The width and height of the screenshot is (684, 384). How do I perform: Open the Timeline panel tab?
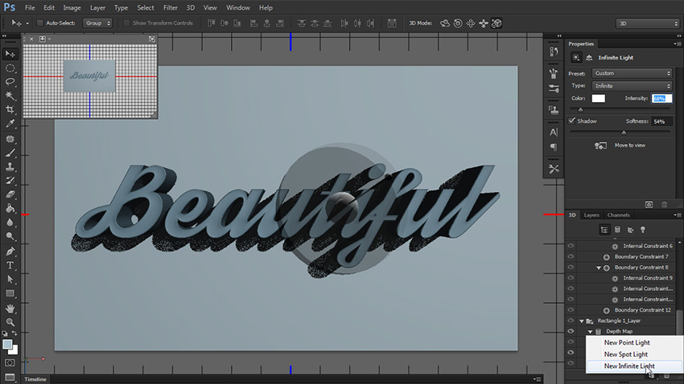[35, 379]
